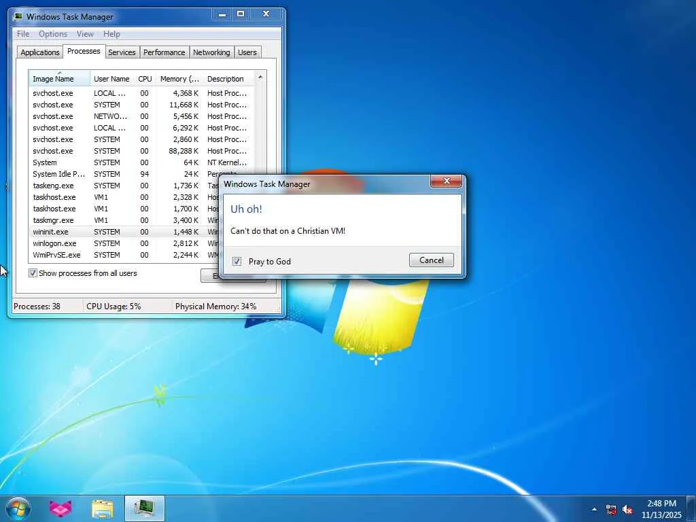This screenshot has height=522, width=696.
Task: Open the network status tray icon
Action: pos(611,510)
